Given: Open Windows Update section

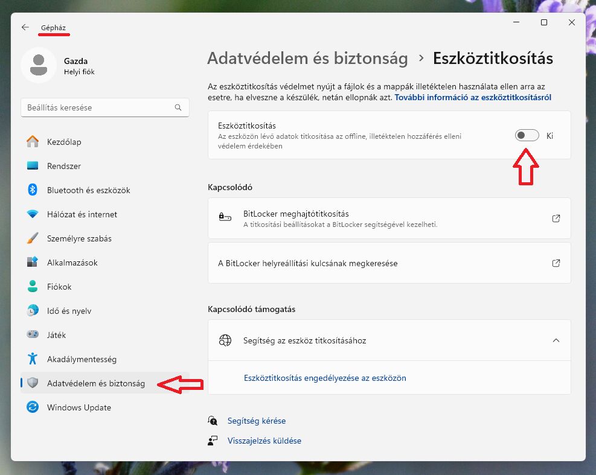Looking at the screenshot, I should pos(105,407).
